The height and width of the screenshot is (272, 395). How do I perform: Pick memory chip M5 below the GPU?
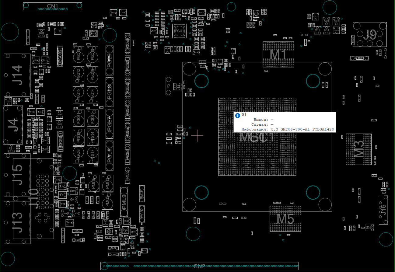pos(285,218)
